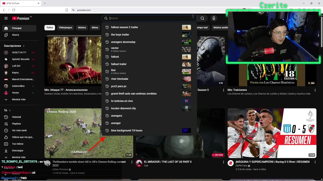Choose suggestion pcx2 para pc
The width and height of the screenshot is (323, 181).
tap(149, 86)
